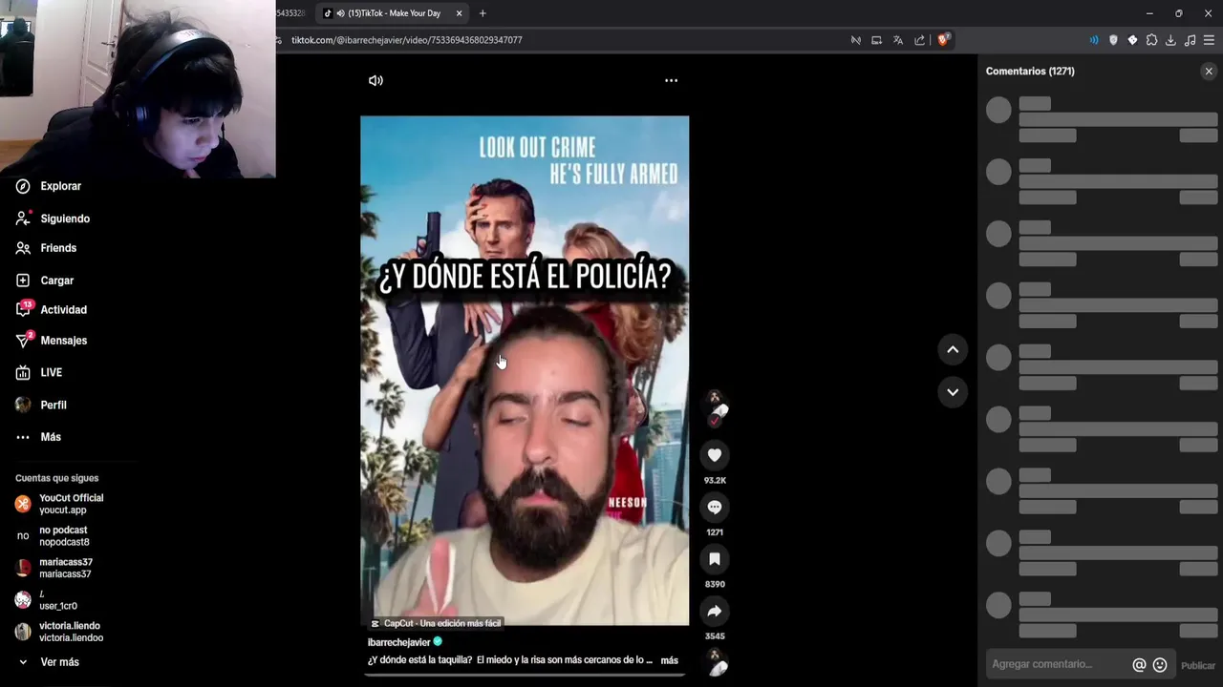
Task: Mention a user with @ icon
Action: pyautogui.click(x=1139, y=665)
